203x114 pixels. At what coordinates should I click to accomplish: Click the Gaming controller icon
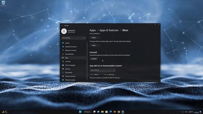(x=63, y=69)
